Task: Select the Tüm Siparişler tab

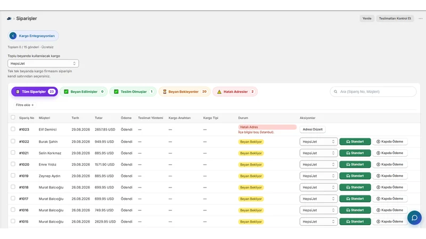Action: (x=35, y=91)
